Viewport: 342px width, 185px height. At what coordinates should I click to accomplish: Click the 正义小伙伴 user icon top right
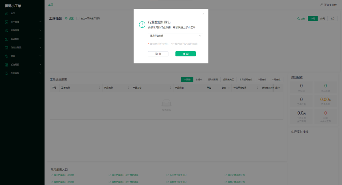[322, 4]
